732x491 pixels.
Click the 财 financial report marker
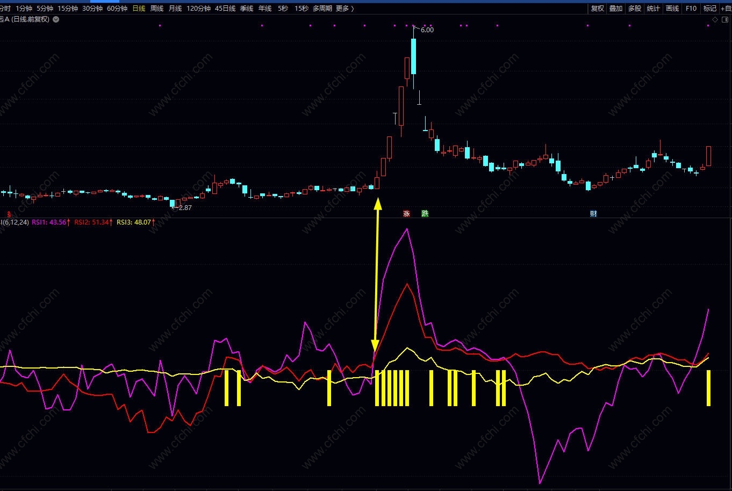[593, 214]
